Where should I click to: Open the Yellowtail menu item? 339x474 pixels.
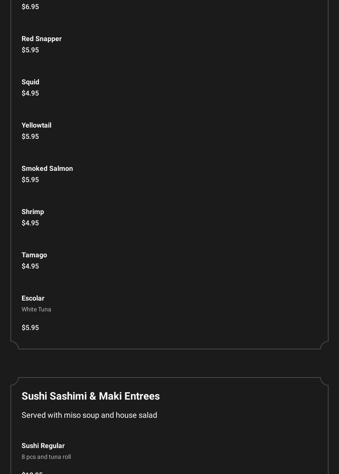36,125
